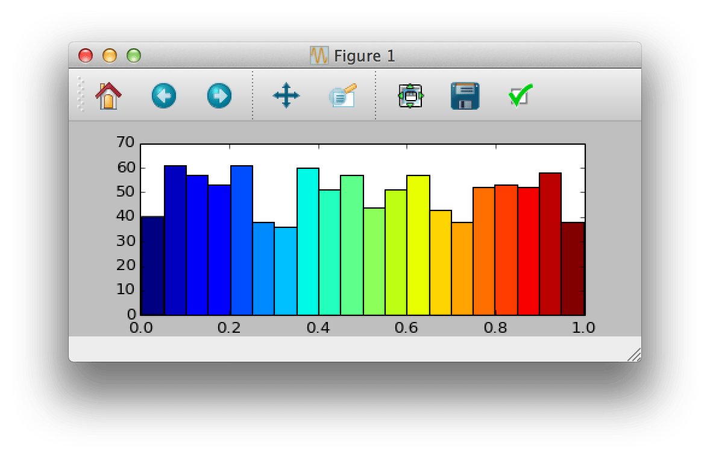Click the orange bar near 0.8
Image resolution: width=710 pixels, height=457 pixels.
[x=485, y=253]
